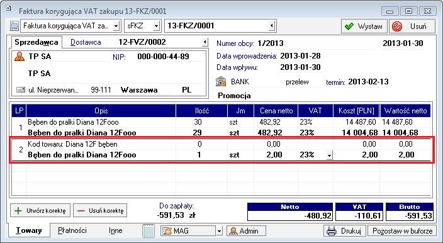Click the Data wprowadzenia 2013-01-28 field

point(300,55)
